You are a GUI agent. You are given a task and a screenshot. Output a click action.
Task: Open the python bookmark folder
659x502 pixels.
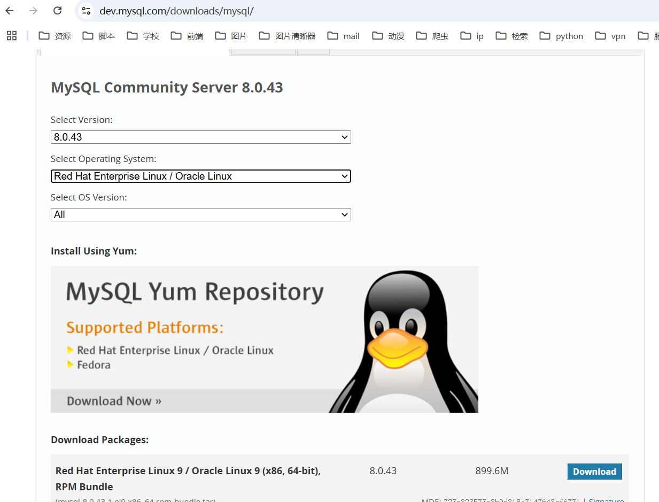pyautogui.click(x=561, y=36)
